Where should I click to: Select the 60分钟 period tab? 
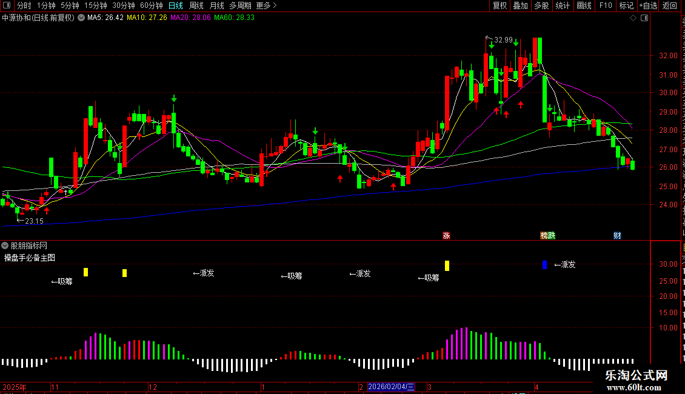click(151, 5)
